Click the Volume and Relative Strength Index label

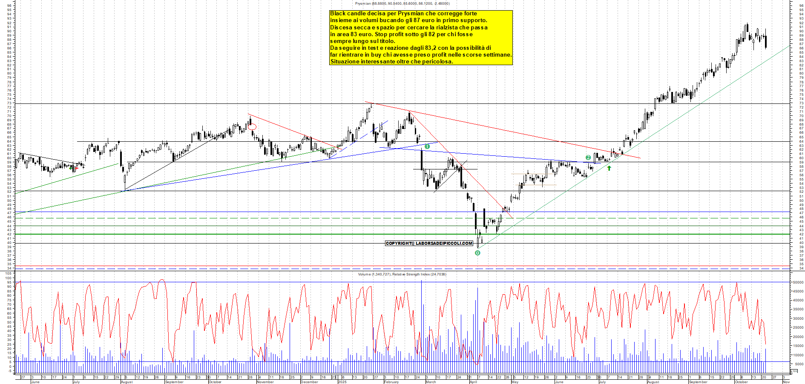tap(402, 274)
